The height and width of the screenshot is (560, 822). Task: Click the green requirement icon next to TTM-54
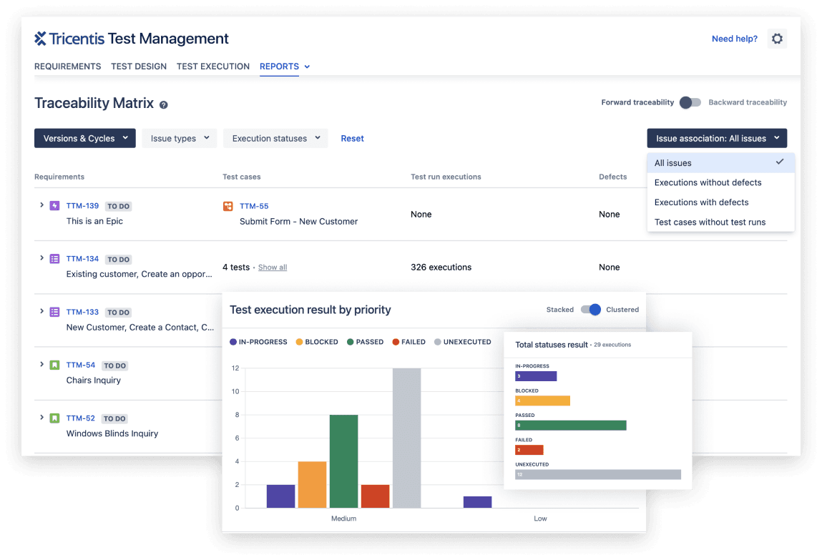(x=54, y=365)
